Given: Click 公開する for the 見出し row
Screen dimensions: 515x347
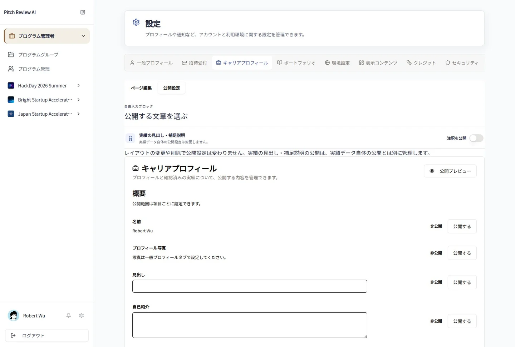Looking at the screenshot, I should point(462,282).
